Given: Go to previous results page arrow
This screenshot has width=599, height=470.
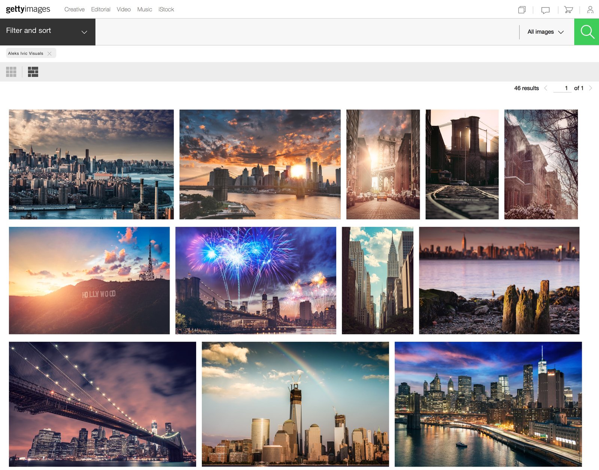Looking at the screenshot, I should click(546, 88).
